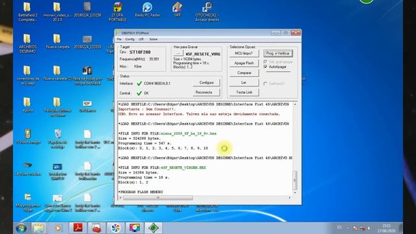Screen dimensions: 416x234
Task: Click the PROGRAM FLASH MEMORY log line
Action: click(x=141, y=192)
